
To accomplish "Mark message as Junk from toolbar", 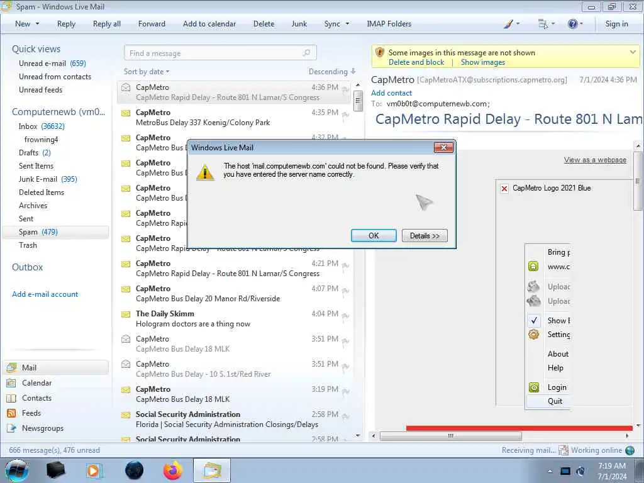I will click(x=299, y=24).
